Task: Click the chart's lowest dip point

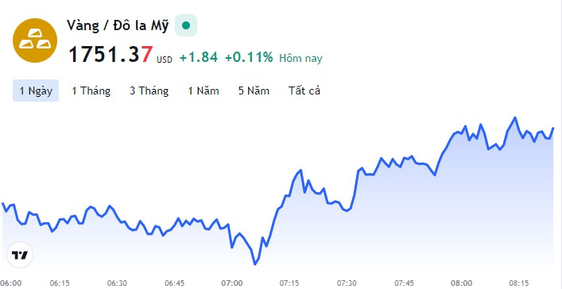Action: pyautogui.click(x=255, y=264)
